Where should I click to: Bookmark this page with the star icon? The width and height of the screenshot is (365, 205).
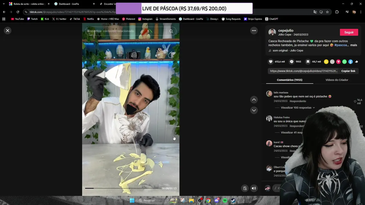tap(327, 12)
